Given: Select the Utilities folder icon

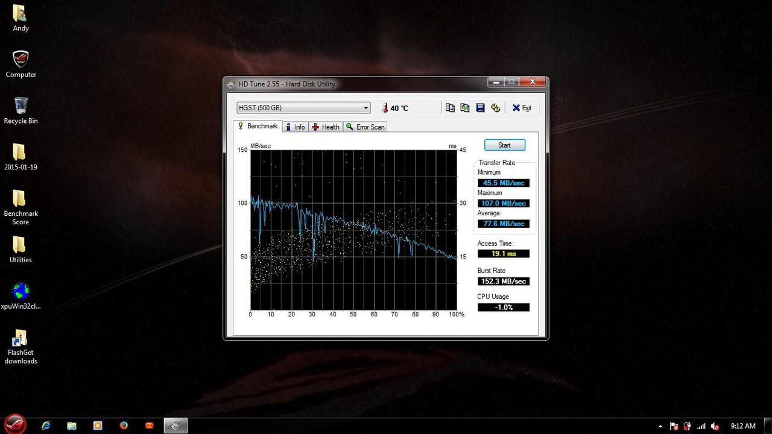Looking at the screenshot, I should (x=21, y=250).
